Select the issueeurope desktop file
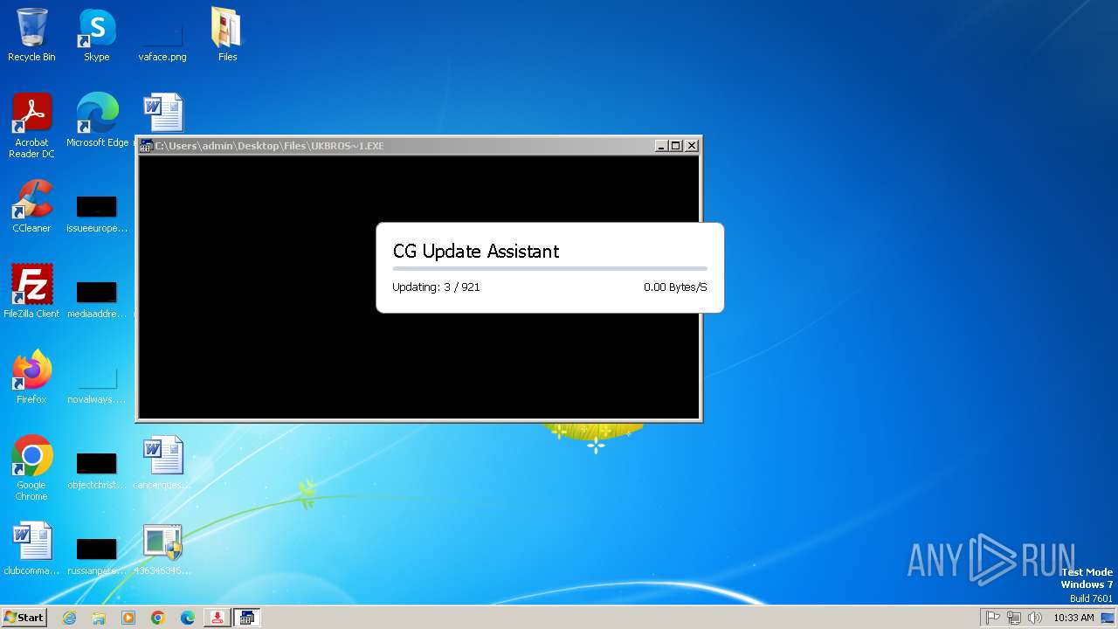Screen dimensions: 1118x629 click(x=97, y=215)
